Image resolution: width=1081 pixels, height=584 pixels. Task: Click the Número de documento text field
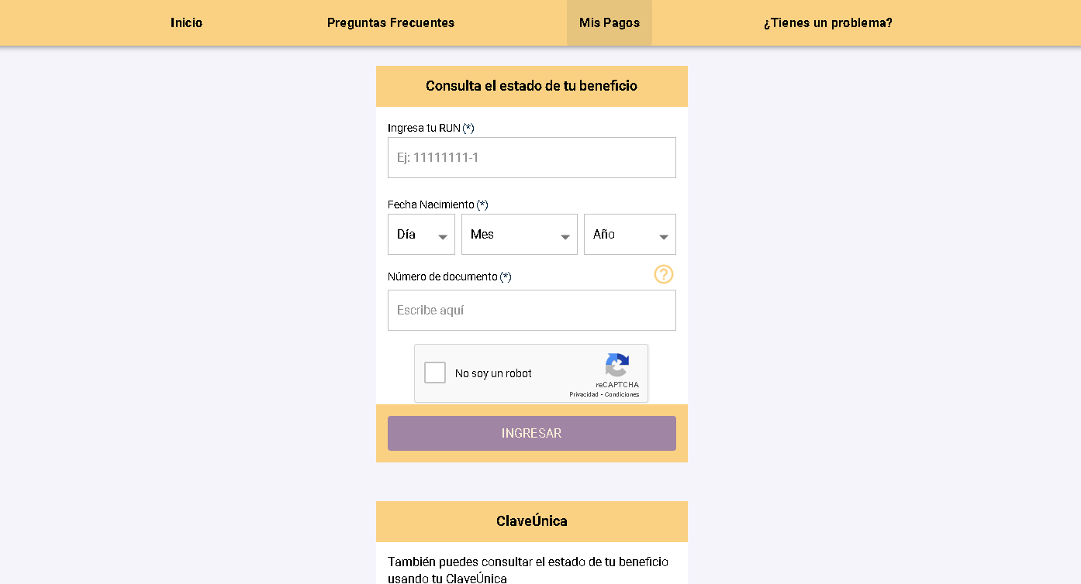click(531, 311)
